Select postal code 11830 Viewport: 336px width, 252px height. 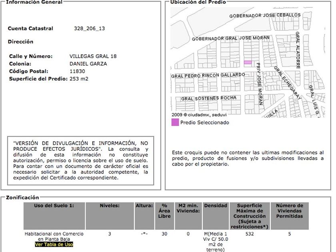[77, 71]
